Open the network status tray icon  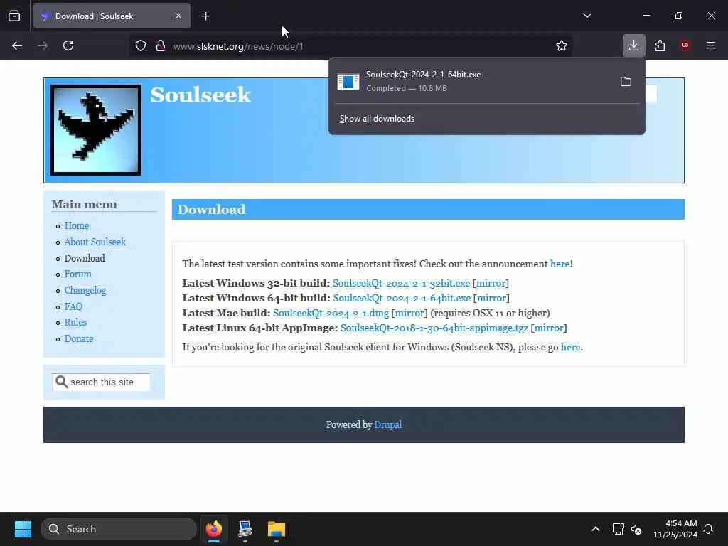(x=618, y=529)
